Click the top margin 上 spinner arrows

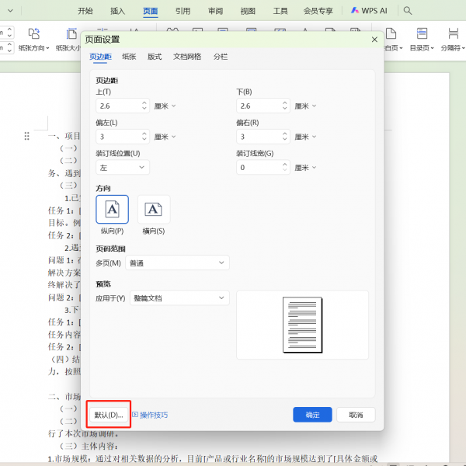tap(144, 106)
